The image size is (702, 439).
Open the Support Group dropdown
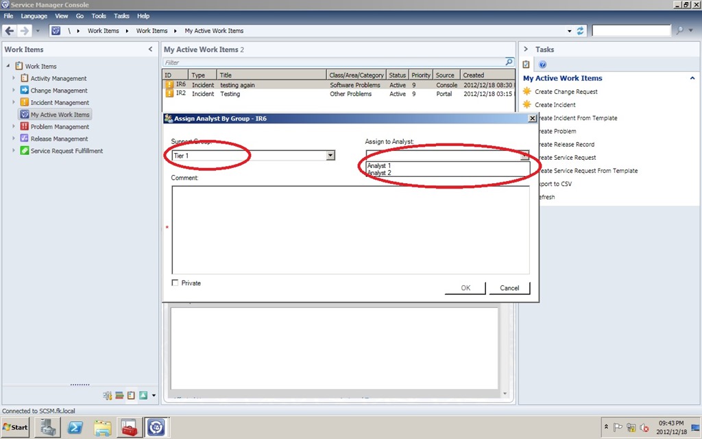click(330, 156)
